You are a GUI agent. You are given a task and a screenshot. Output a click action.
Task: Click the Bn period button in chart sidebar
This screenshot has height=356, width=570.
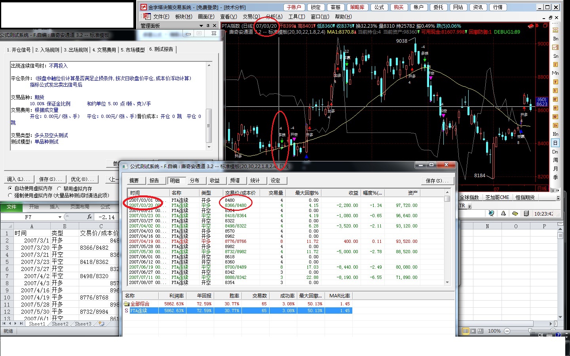tap(555, 38)
